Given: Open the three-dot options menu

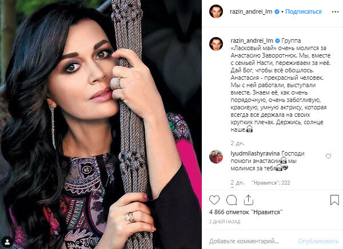Looking at the screenshot, I should (x=335, y=12).
